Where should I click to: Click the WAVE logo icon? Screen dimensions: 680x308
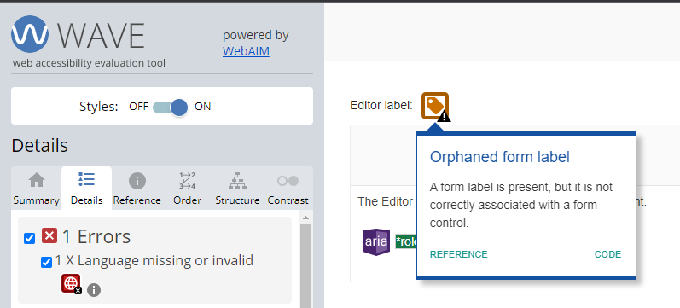point(30,34)
